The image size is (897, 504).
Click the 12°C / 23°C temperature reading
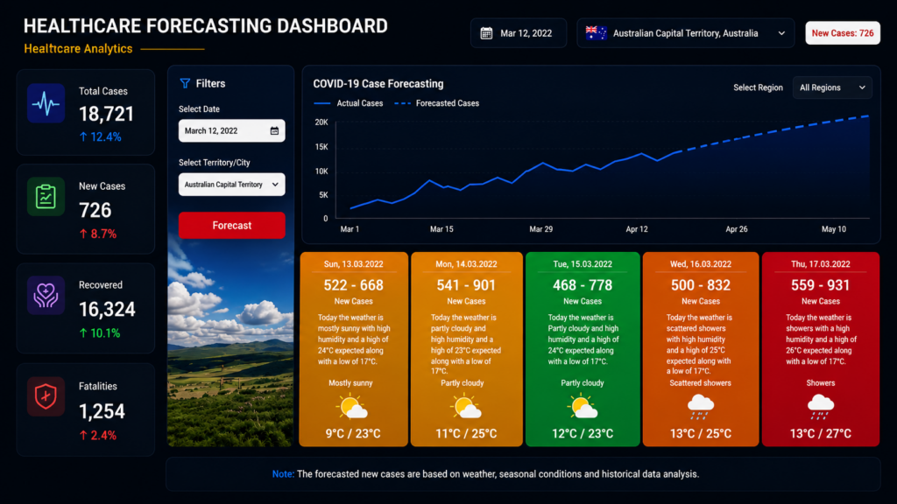tap(583, 434)
